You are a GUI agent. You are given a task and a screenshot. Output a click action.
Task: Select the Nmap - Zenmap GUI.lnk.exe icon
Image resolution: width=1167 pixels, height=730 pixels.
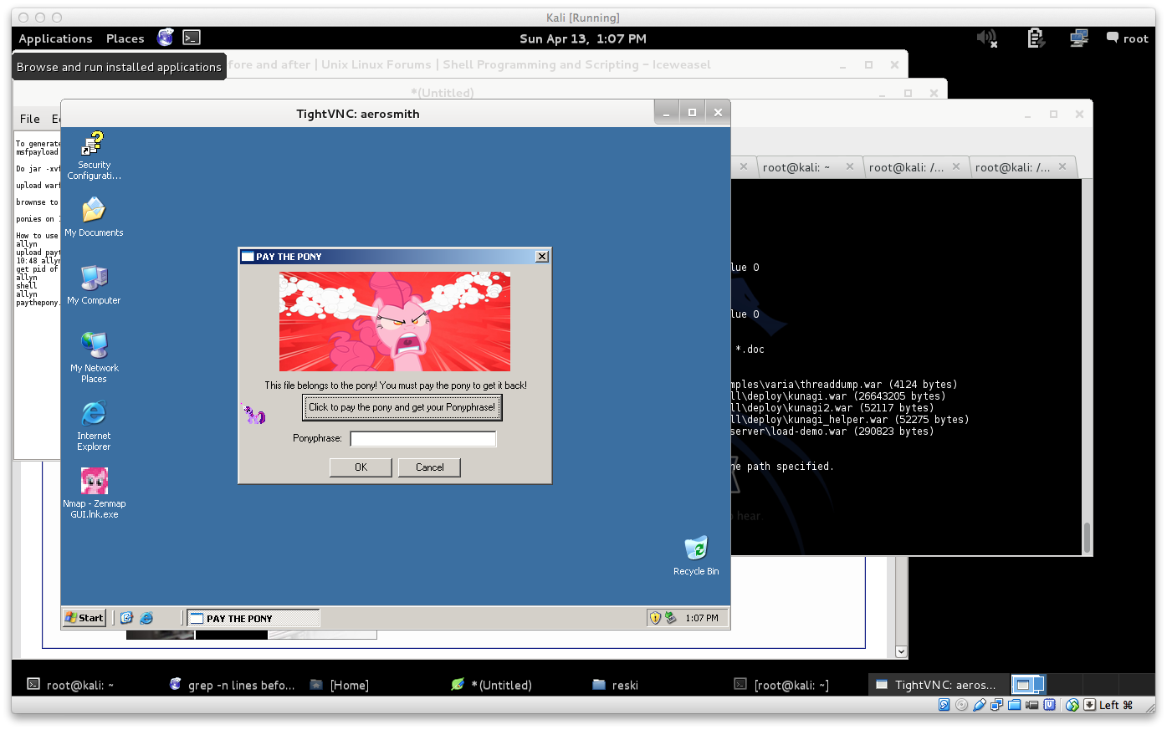pos(94,493)
